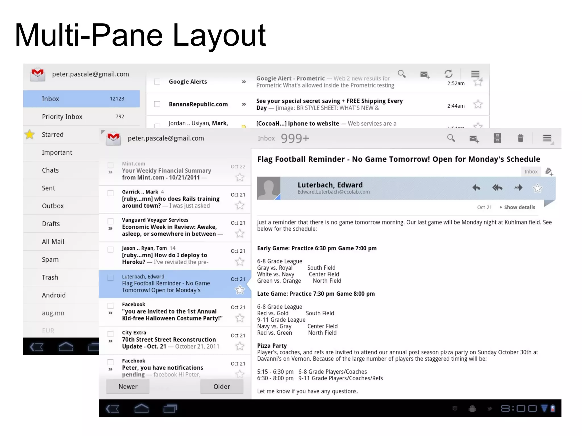582x436 pixels.
Task: Tick checkbox for Jason .. Ryan, Tom
Action: click(x=111, y=250)
